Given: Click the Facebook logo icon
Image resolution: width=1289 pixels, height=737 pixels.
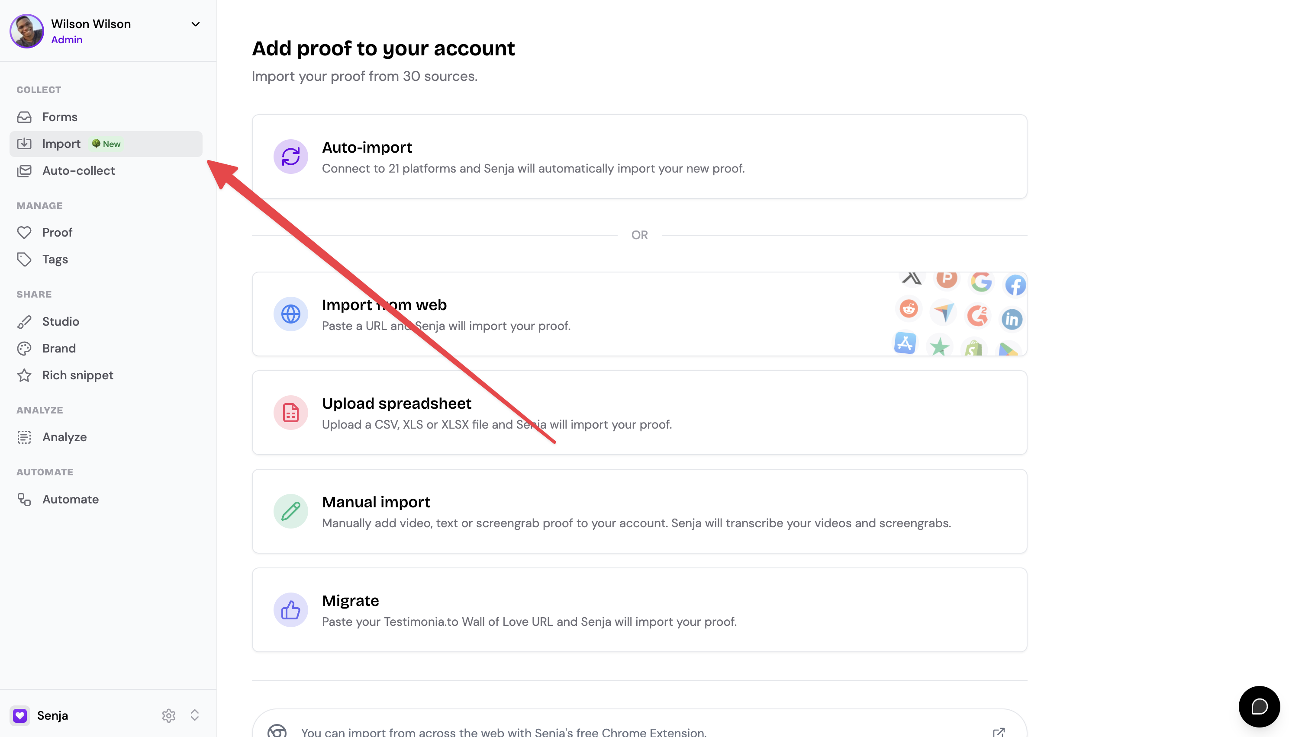Looking at the screenshot, I should tap(1015, 285).
